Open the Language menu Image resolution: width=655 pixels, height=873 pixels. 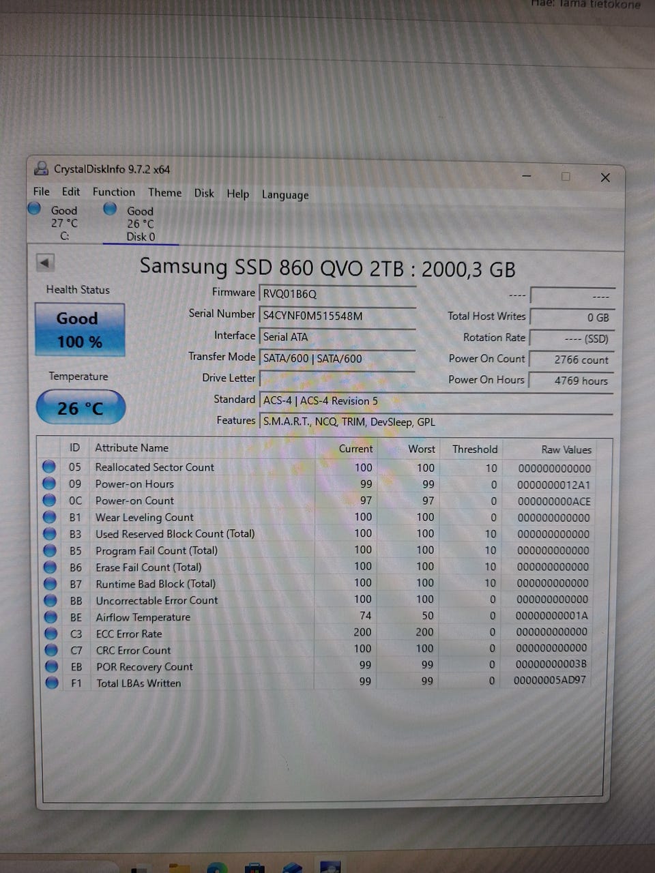(285, 194)
